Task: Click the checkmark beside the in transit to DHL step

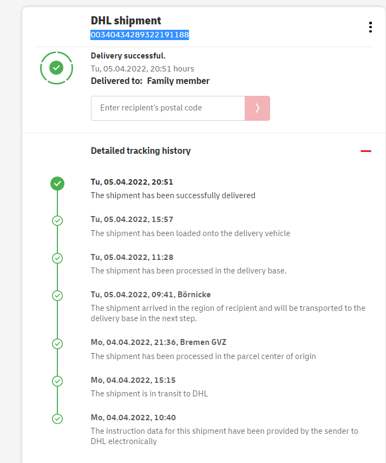Action: 57,381
